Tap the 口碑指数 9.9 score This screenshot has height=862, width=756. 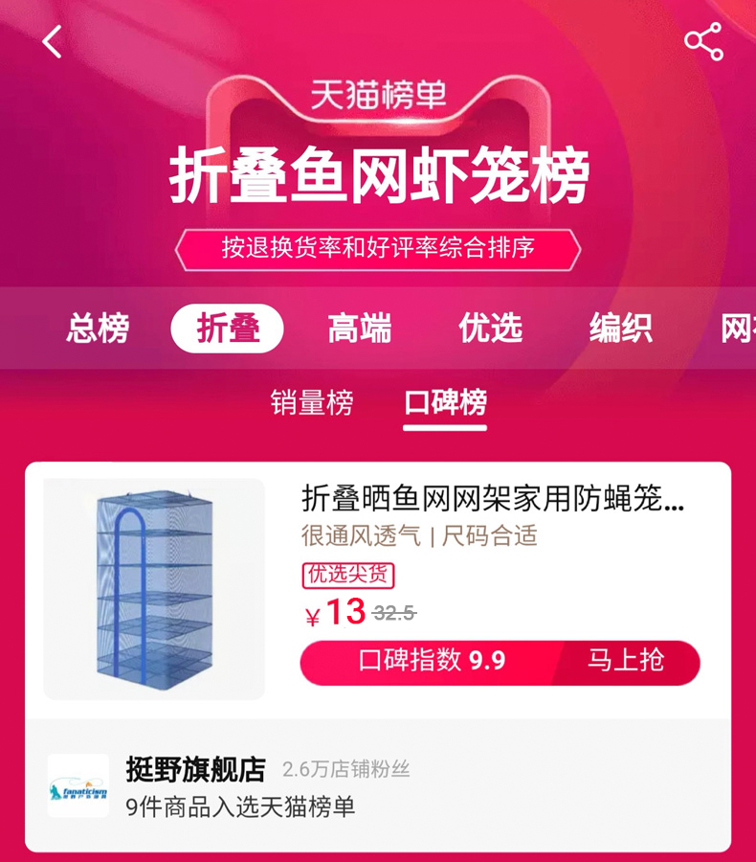(x=432, y=660)
